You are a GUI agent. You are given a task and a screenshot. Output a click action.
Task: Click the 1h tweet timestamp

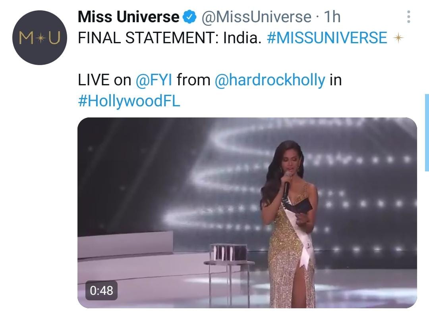[x=332, y=17]
